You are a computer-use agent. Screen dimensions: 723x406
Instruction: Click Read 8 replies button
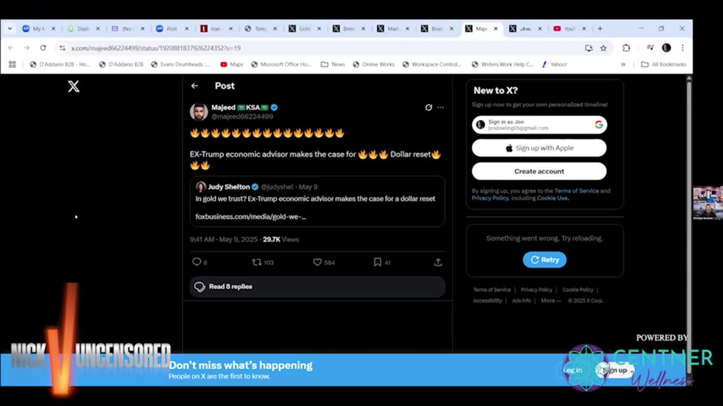[x=317, y=286]
